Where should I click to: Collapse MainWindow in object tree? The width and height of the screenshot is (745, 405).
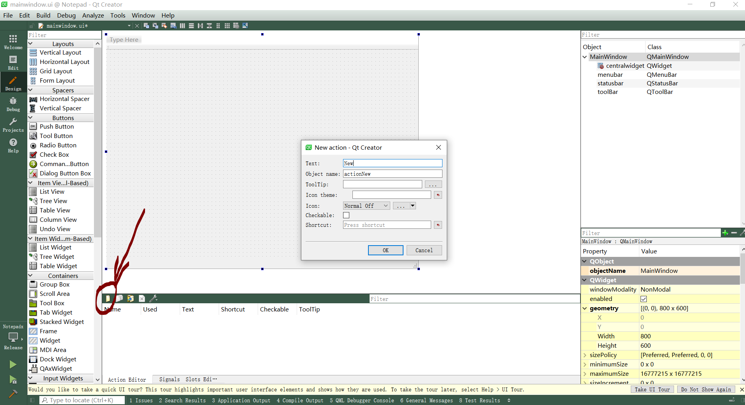pyautogui.click(x=585, y=57)
